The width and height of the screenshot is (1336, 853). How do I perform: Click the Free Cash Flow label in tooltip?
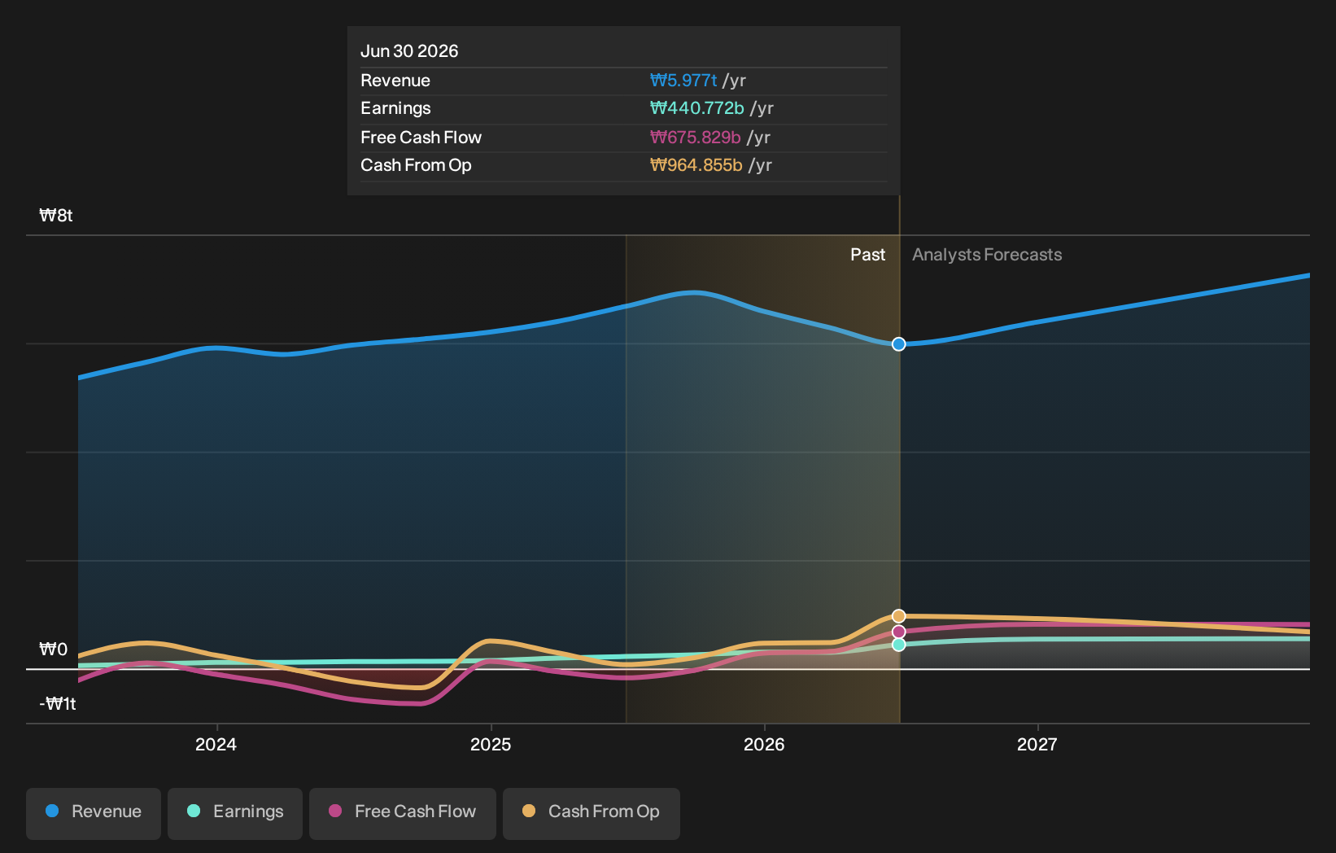421,138
